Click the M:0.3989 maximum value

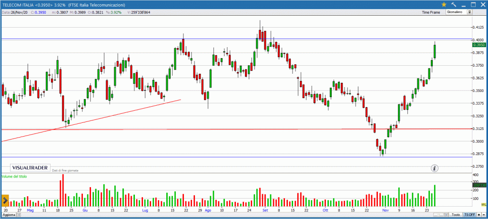click(x=78, y=12)
